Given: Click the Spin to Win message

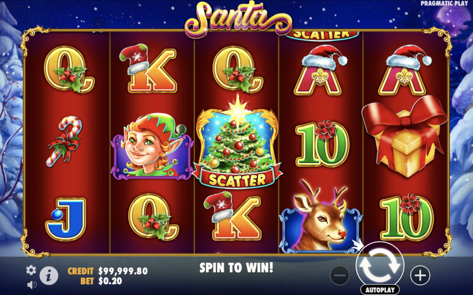Looking at the screenshot, I should (236, 267).
